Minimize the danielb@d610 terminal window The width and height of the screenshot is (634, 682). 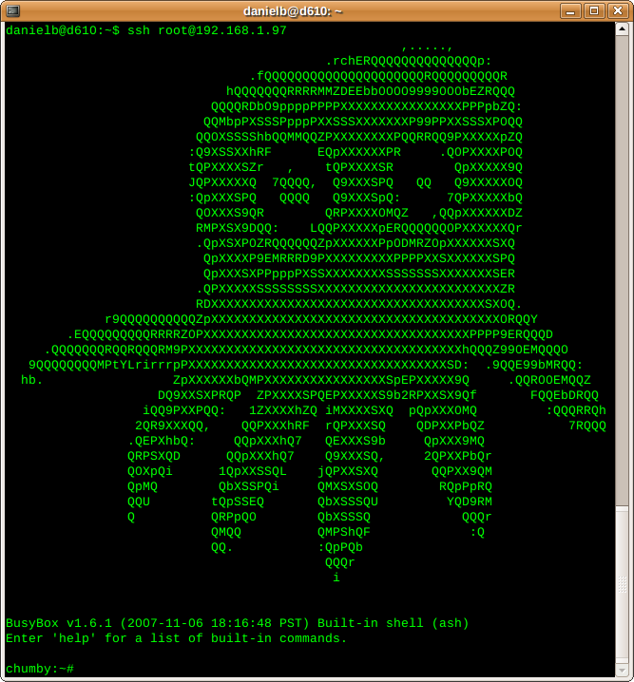[570, 10]
